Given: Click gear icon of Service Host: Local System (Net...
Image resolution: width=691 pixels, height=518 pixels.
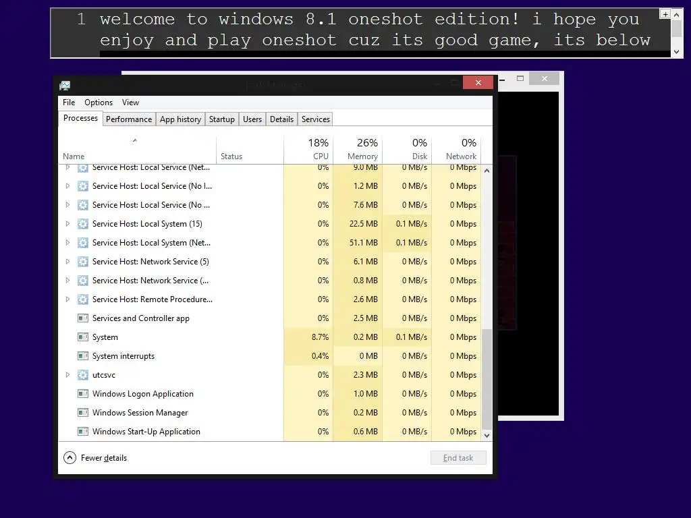Looking at the screenshot, I should coord(82,243).
